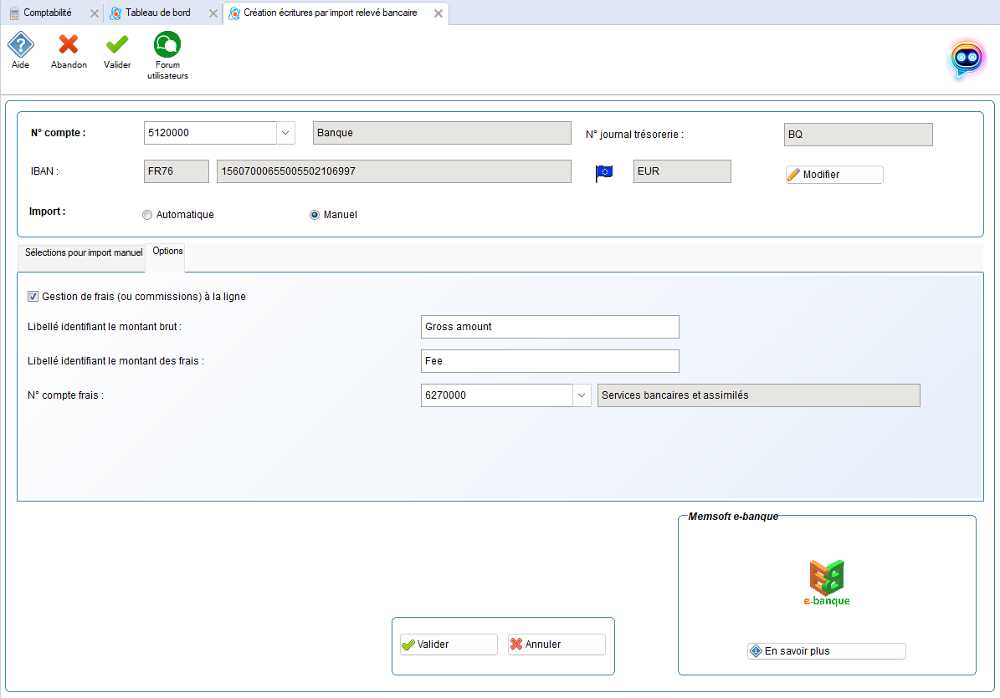This screenshot has height=698, width=1000.
Task: Click the Gross amount input field
Action: click(550, 327)
